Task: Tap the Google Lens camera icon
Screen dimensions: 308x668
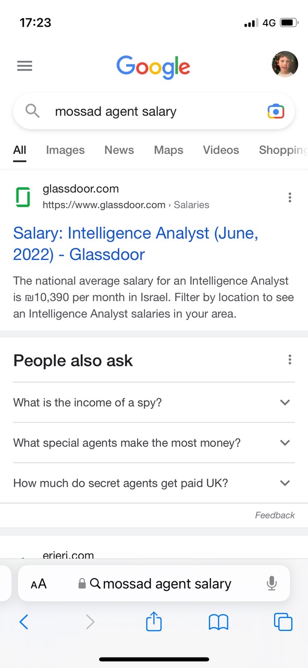Action: click(x=276, y=111)
